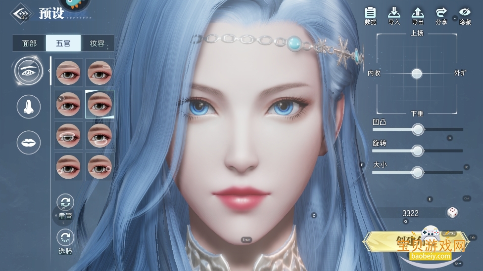Viewport: 483px width, 271px height.
Task: Select the lips feature category icon
Action: pos(29,143)
